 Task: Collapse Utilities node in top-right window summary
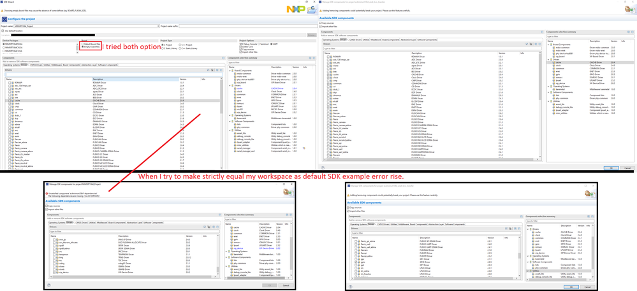pos(548,100)
